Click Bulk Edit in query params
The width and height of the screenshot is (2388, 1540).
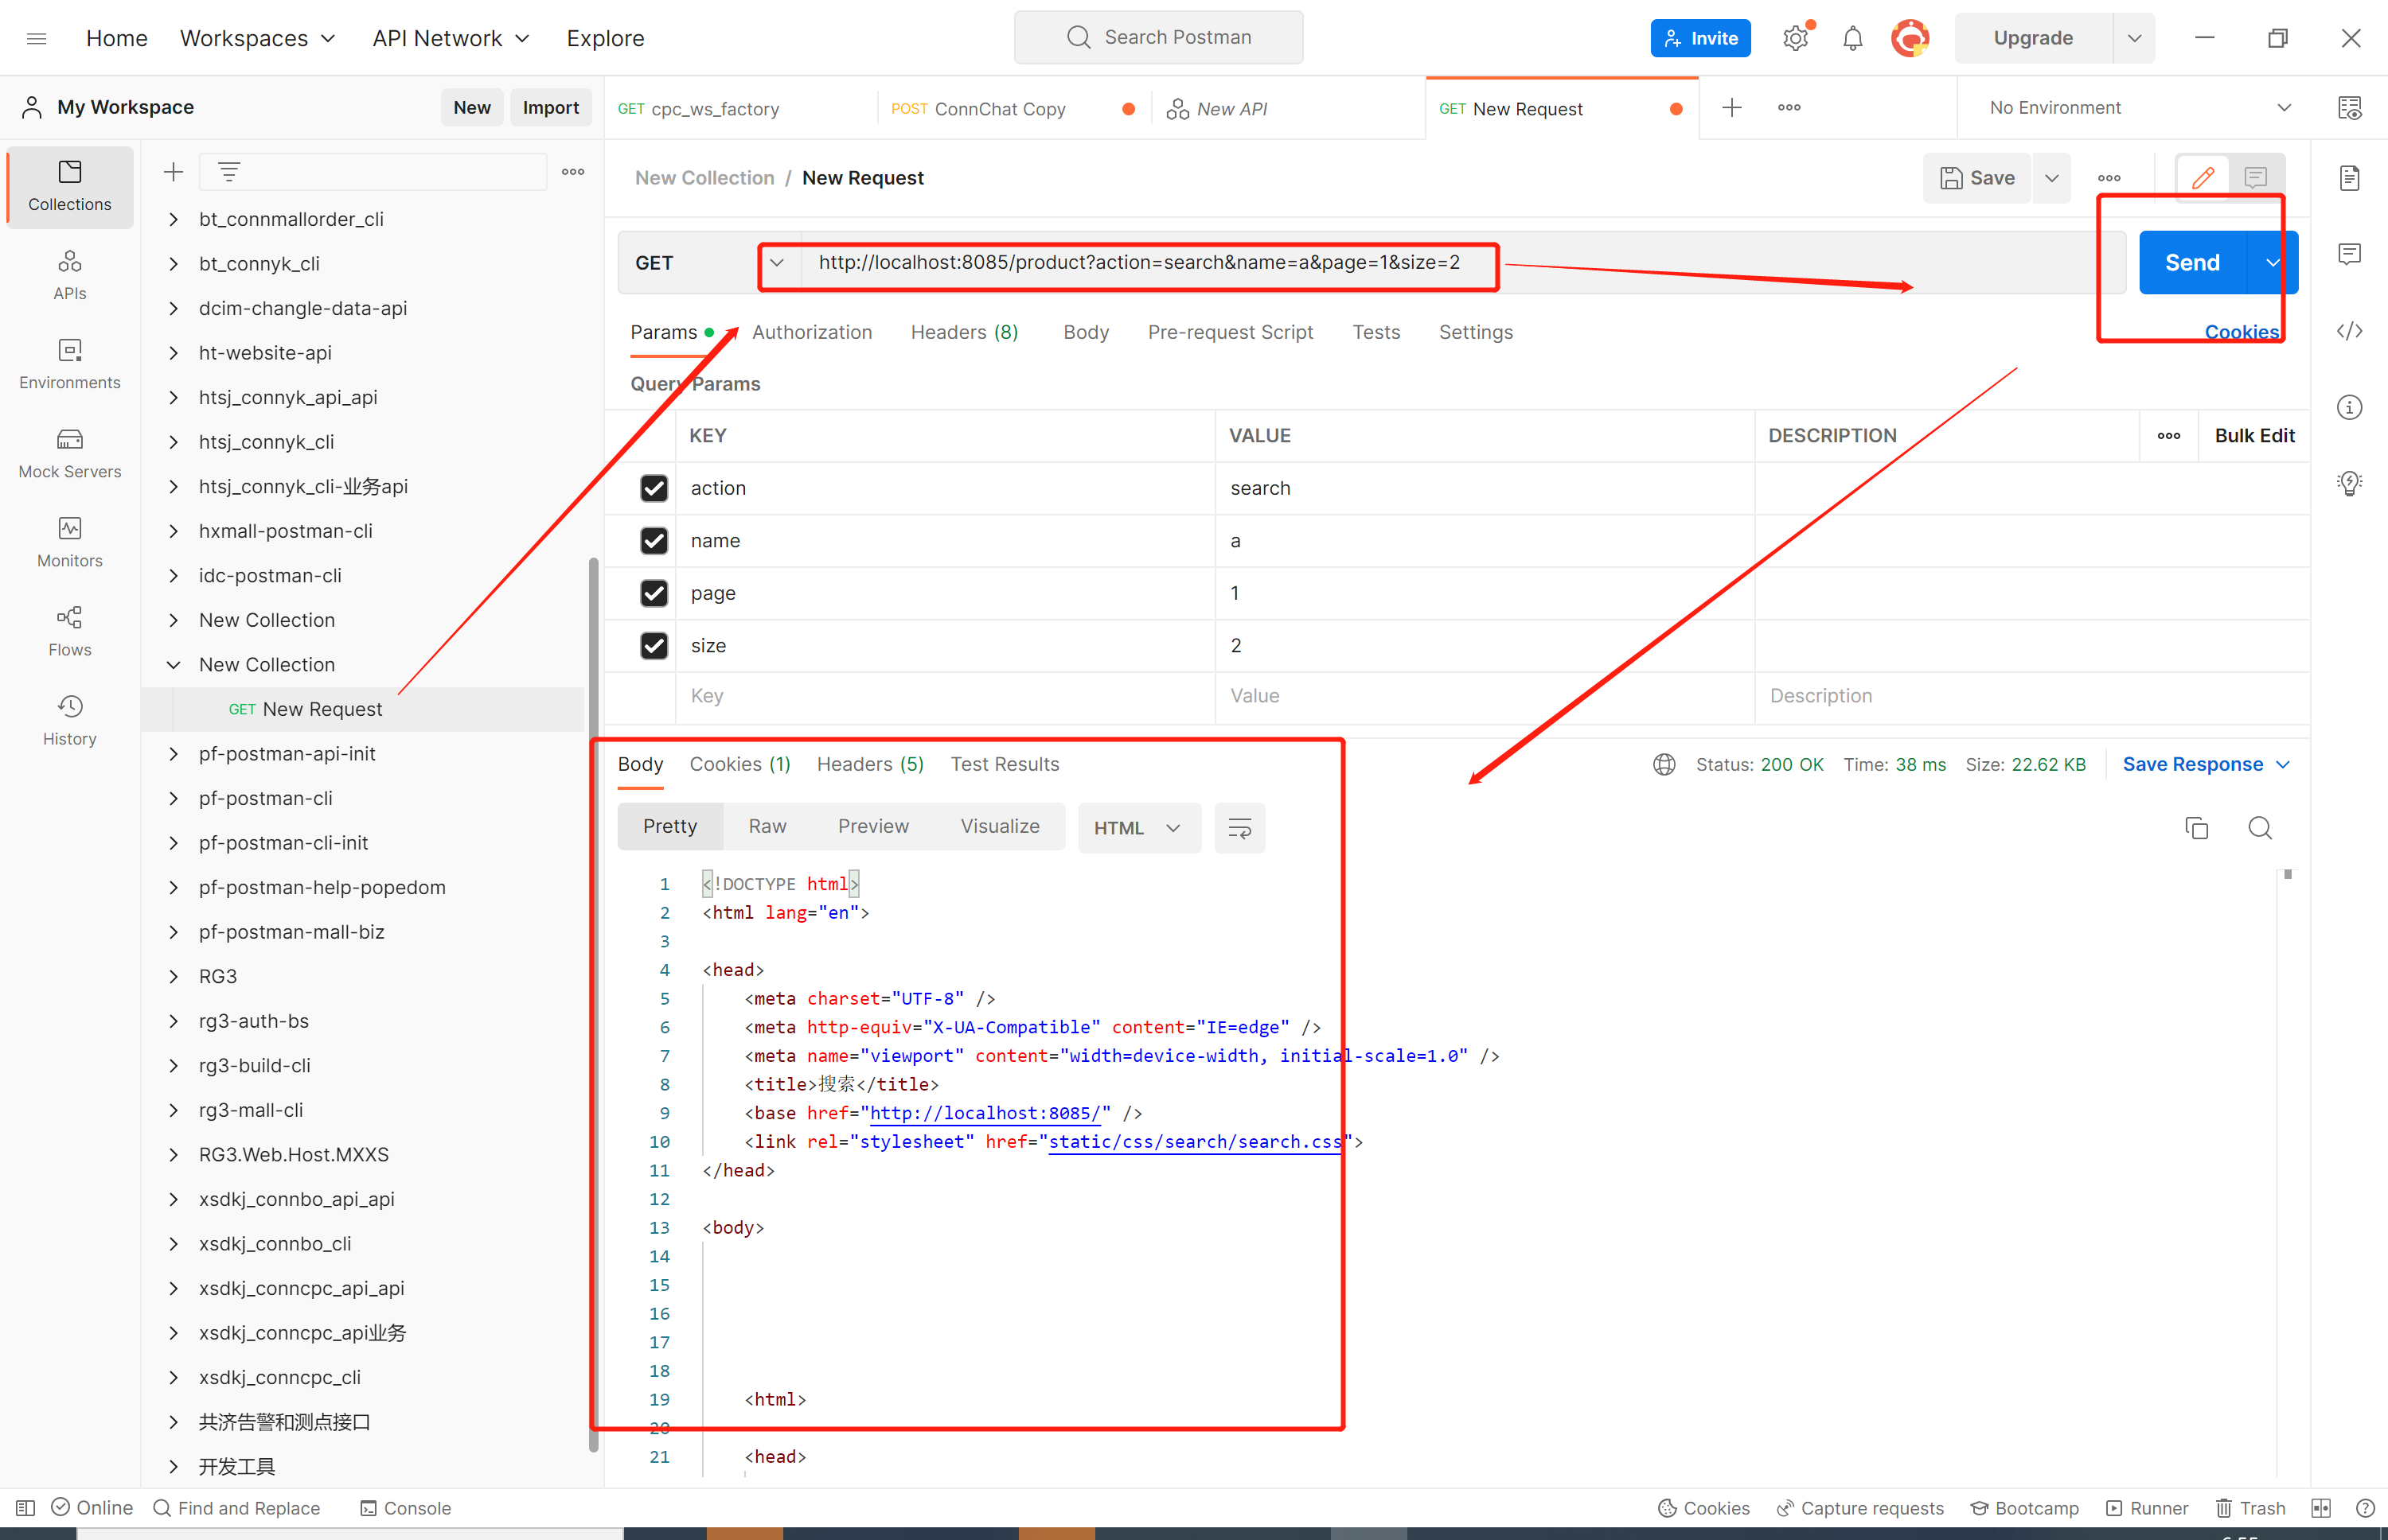tap(2254, 436)
